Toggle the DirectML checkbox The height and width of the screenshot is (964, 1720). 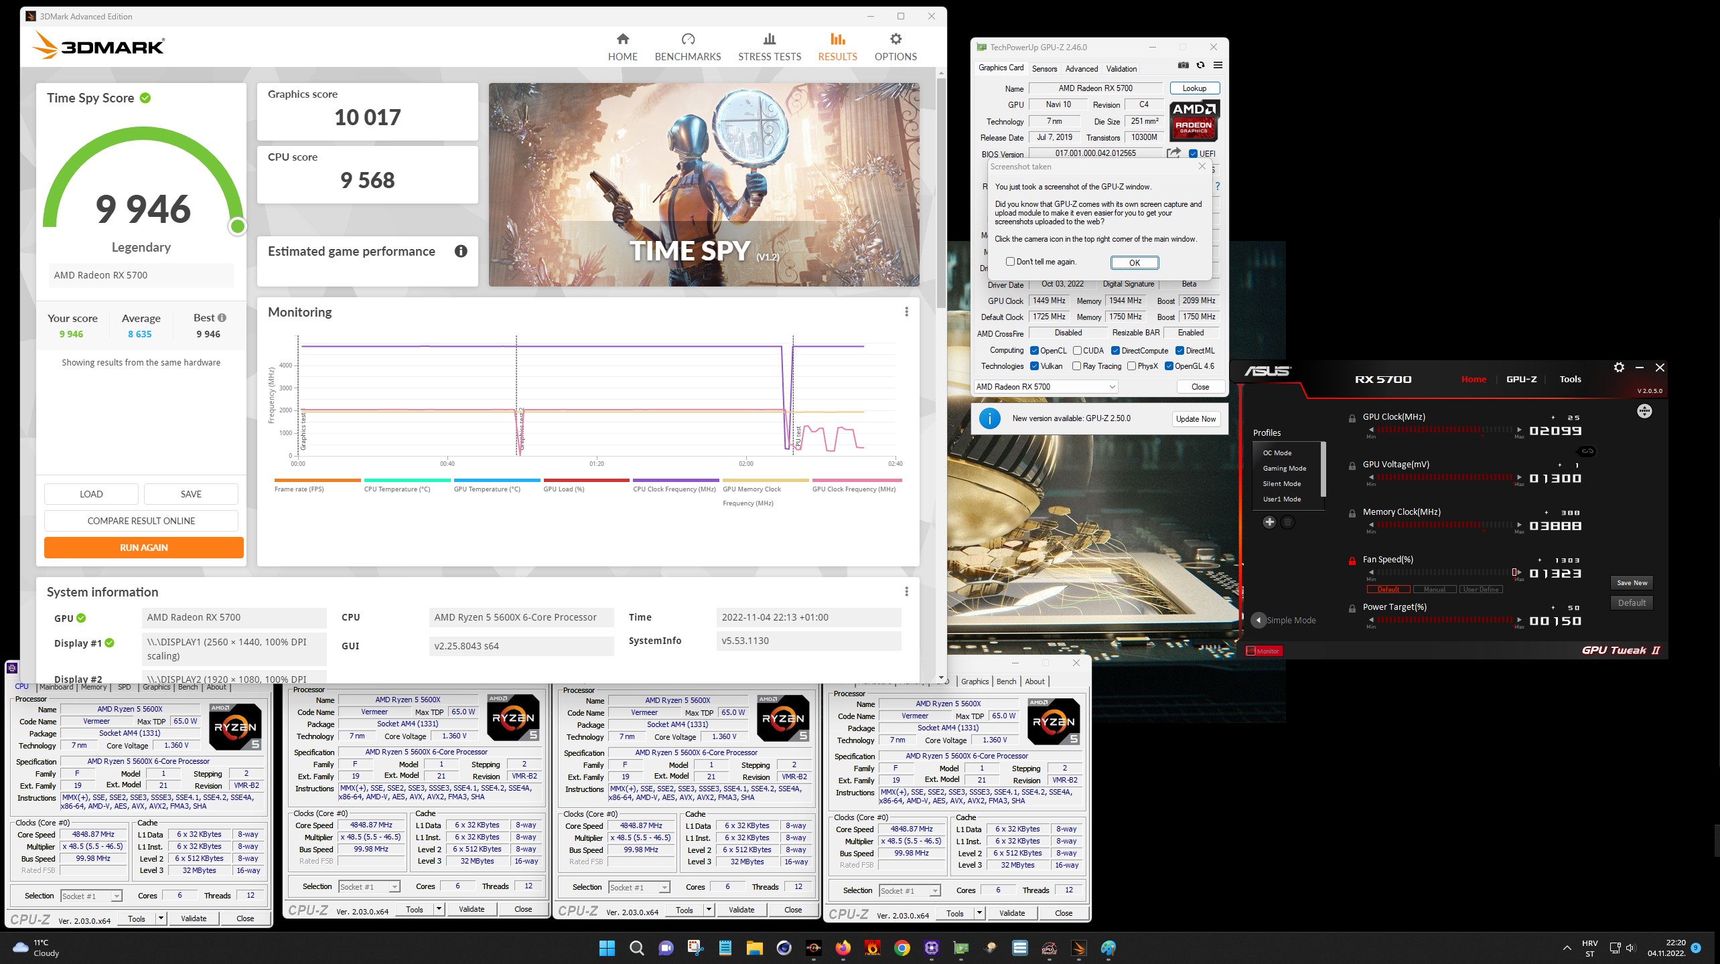point(1179,351)
